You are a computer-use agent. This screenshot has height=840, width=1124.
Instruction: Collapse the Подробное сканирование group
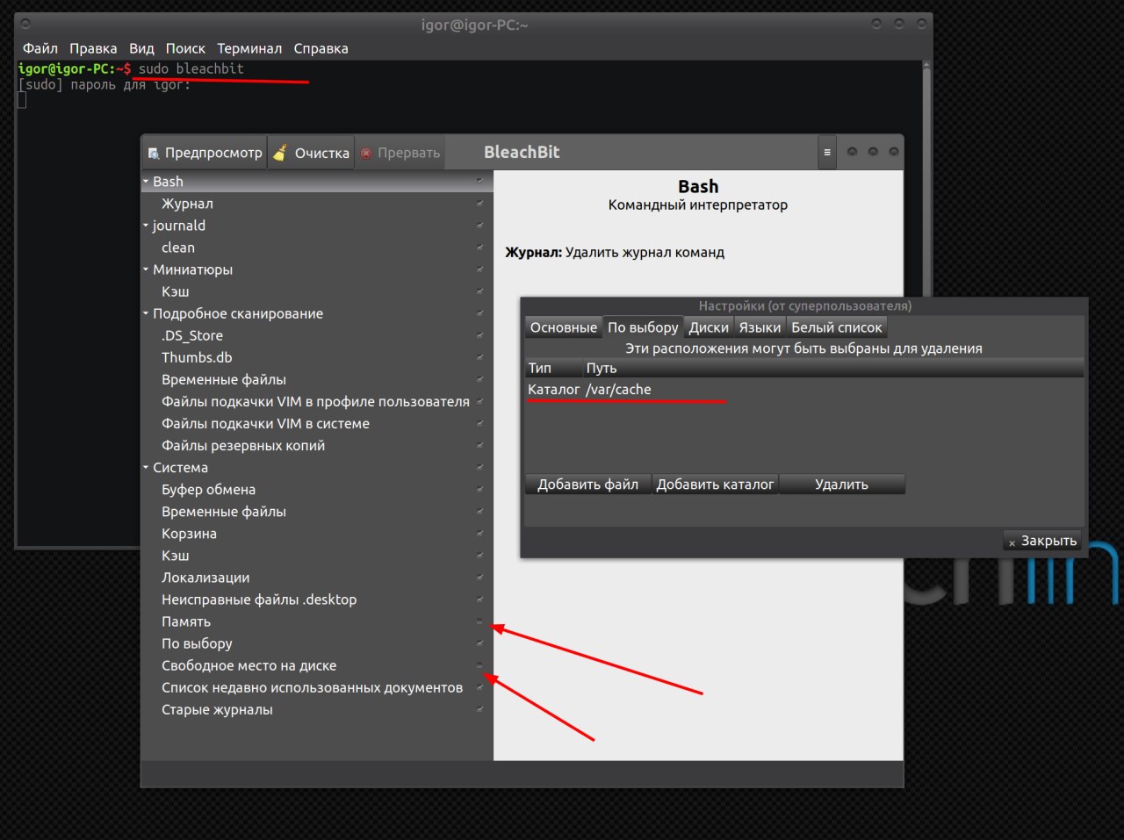click(x=146, y=313)
